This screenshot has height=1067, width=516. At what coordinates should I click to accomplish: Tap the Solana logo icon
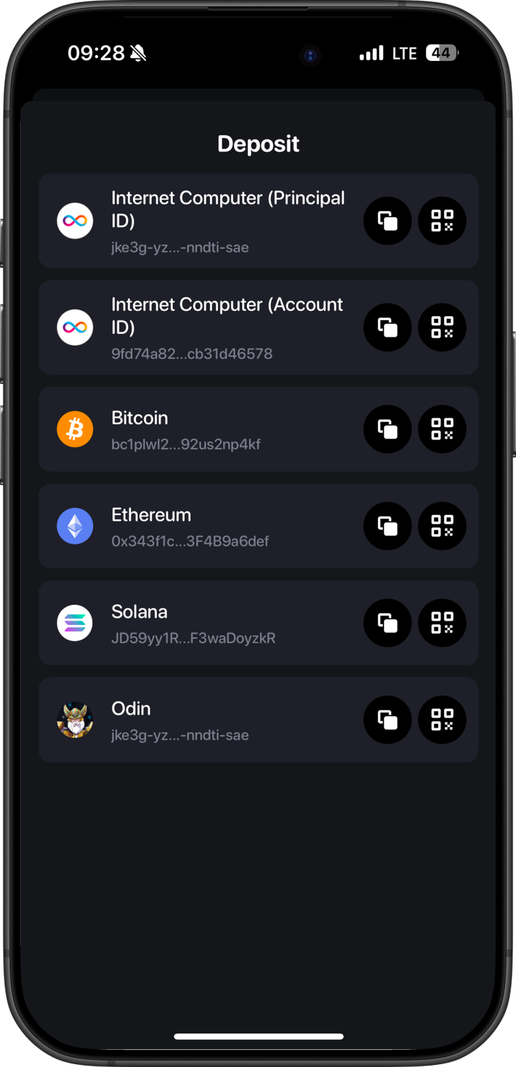tap(75, 623)
